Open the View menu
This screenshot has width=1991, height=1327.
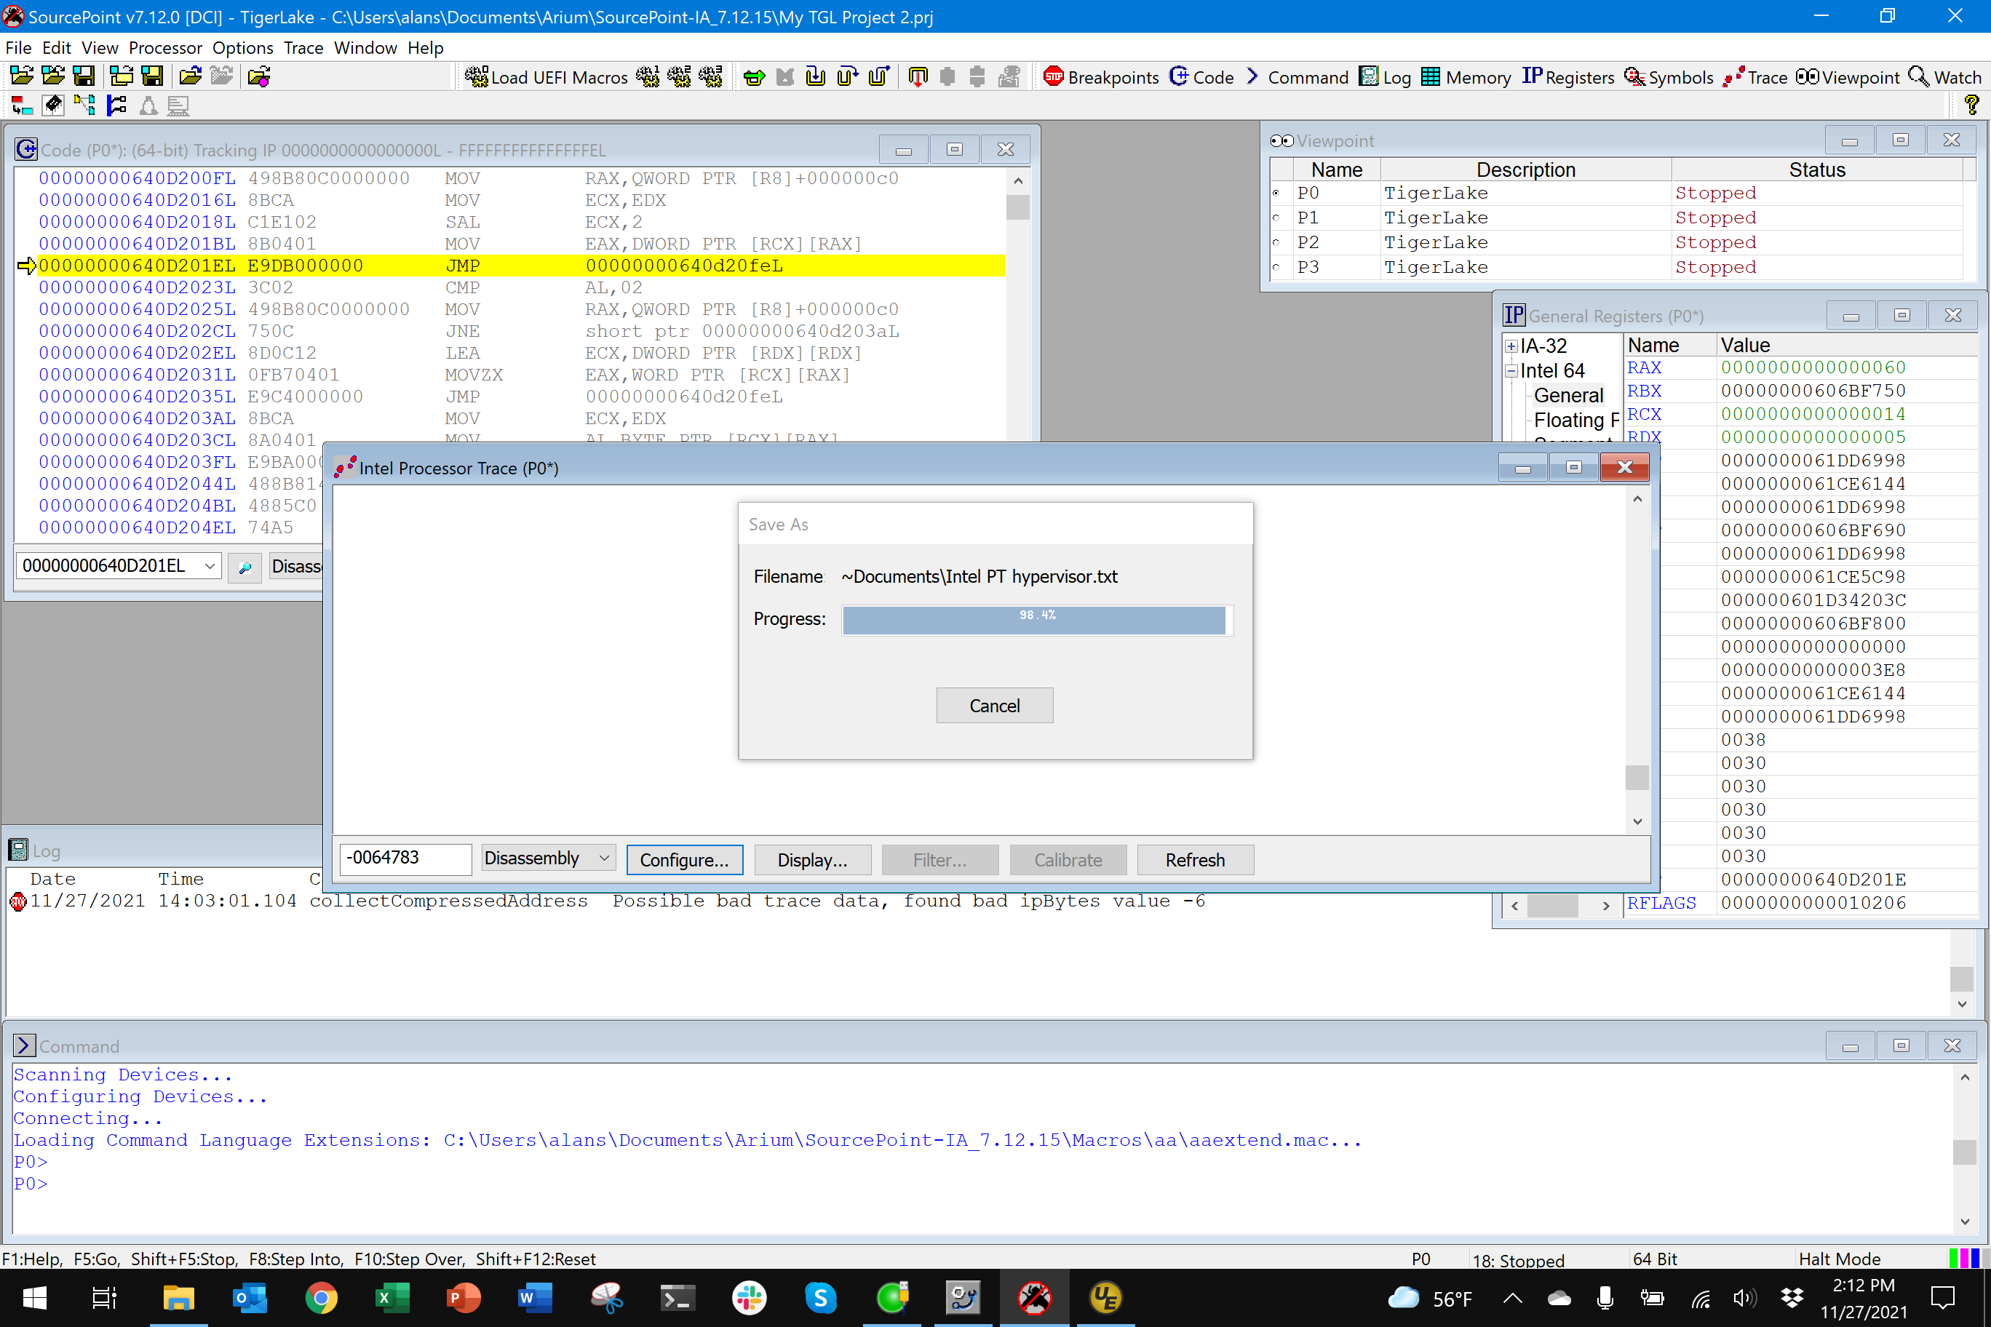point(100,47)
